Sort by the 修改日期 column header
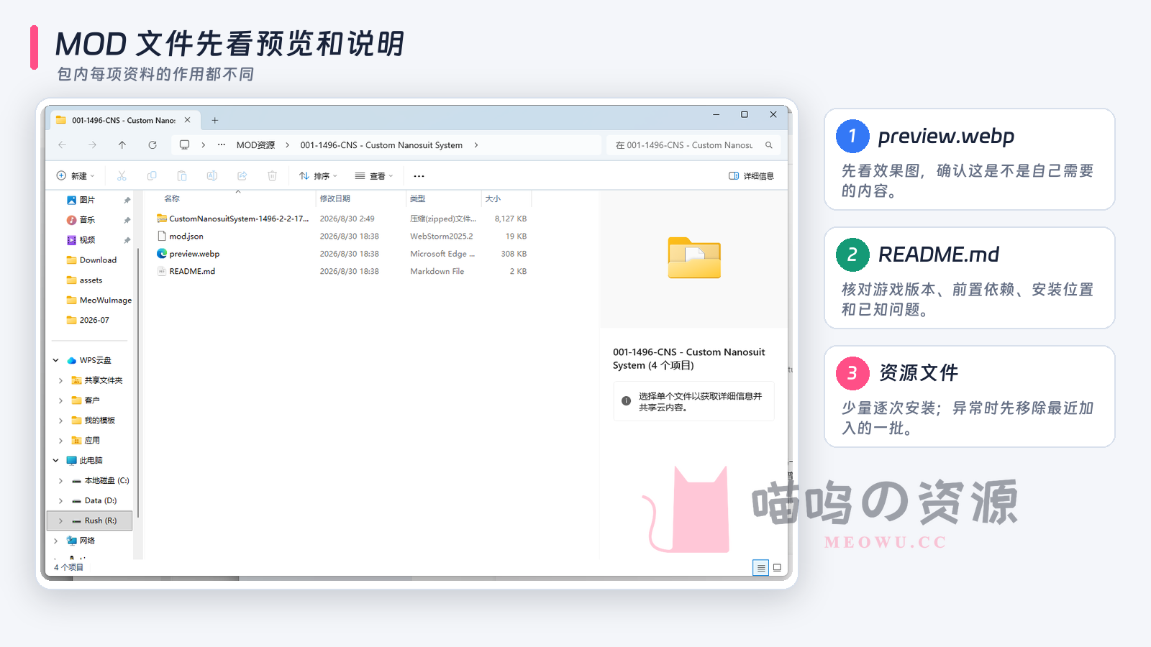Screen dimensions: 1151x647 pos(360,198)
